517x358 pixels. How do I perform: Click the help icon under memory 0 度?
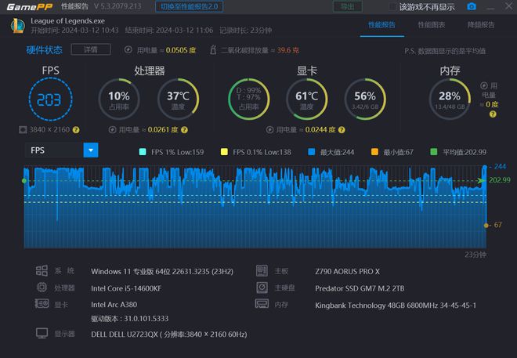(x=493, y=114)
